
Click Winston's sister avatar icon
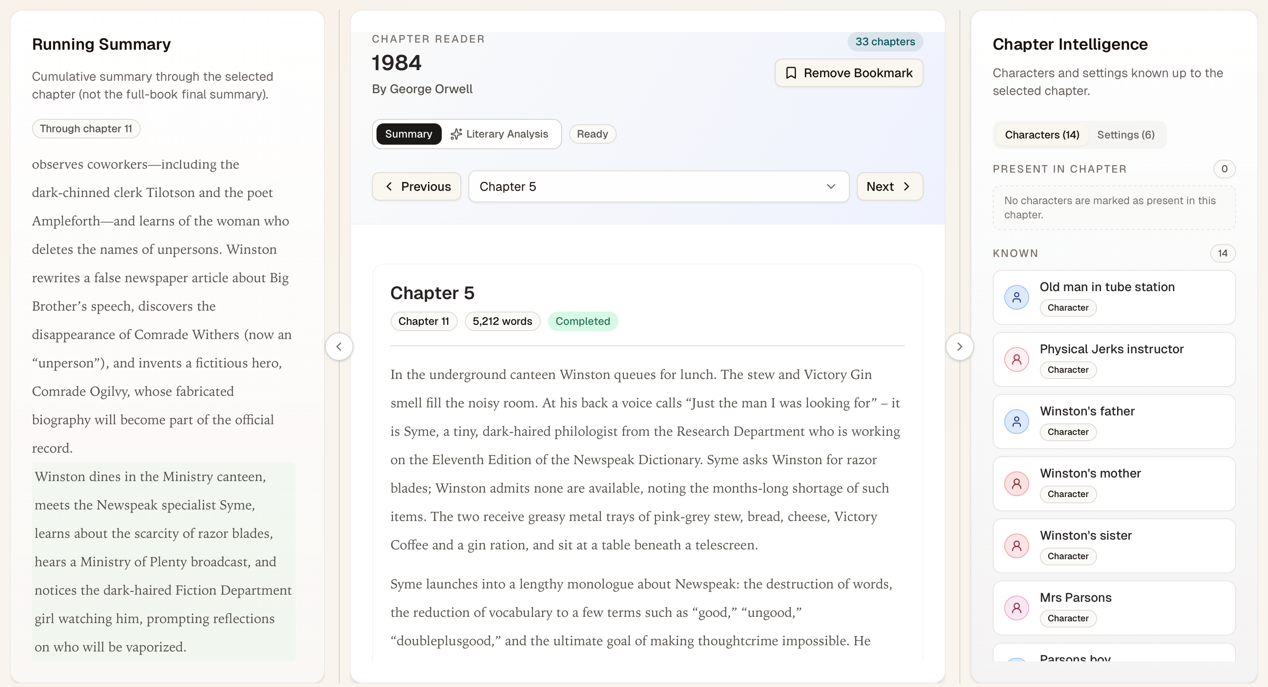1017,546
